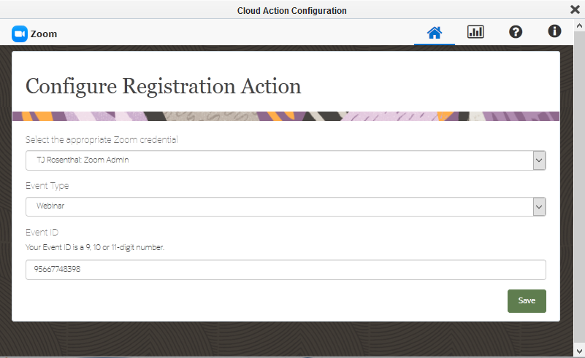
Task: Click the Zoom app name text
Action: pos(44,34)
